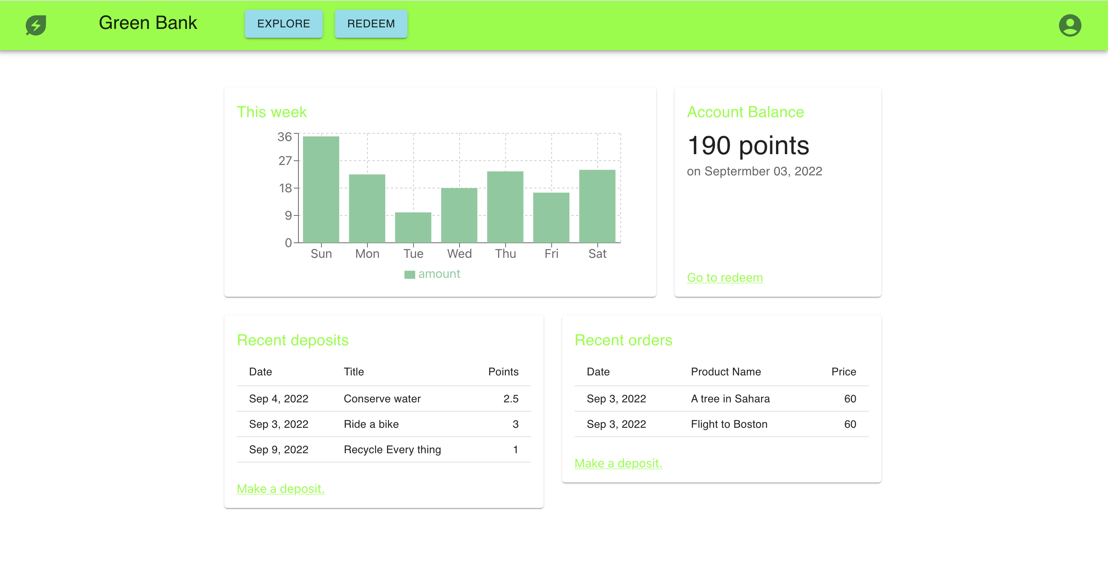1108x575 pixels.
Task: Select the Conserve water deposit row
Action: 382,398
